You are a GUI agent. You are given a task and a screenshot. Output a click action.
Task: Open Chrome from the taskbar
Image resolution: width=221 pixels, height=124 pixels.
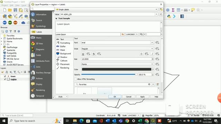click(127, 121)
